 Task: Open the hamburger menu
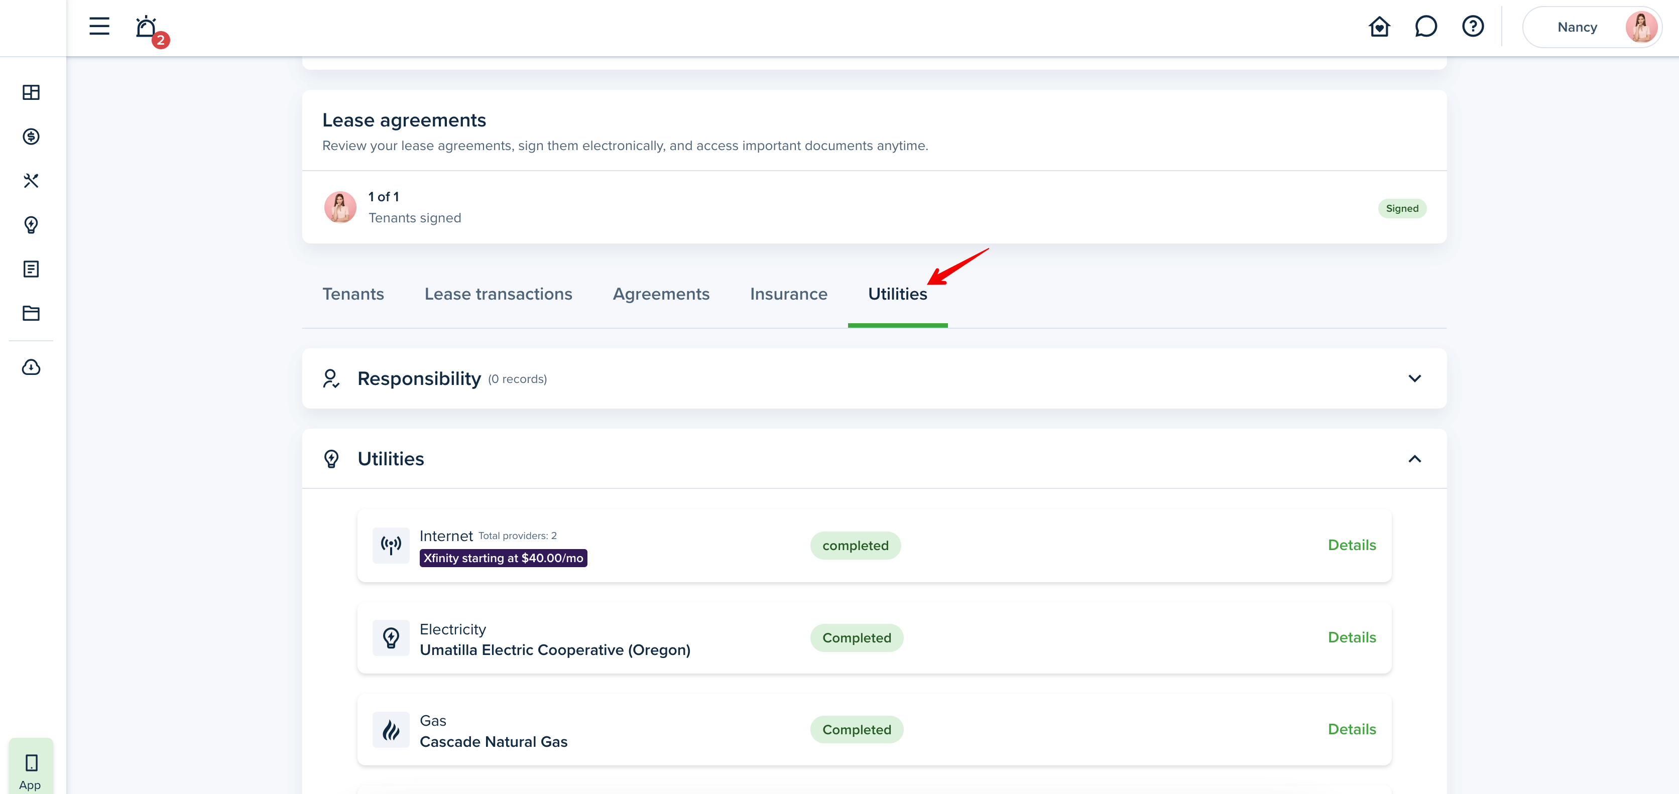(99, 27)
